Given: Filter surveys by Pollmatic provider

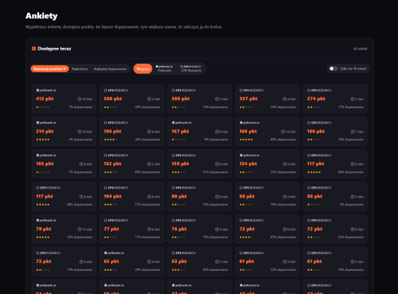Looking at the screenshot, I should 165,68.
